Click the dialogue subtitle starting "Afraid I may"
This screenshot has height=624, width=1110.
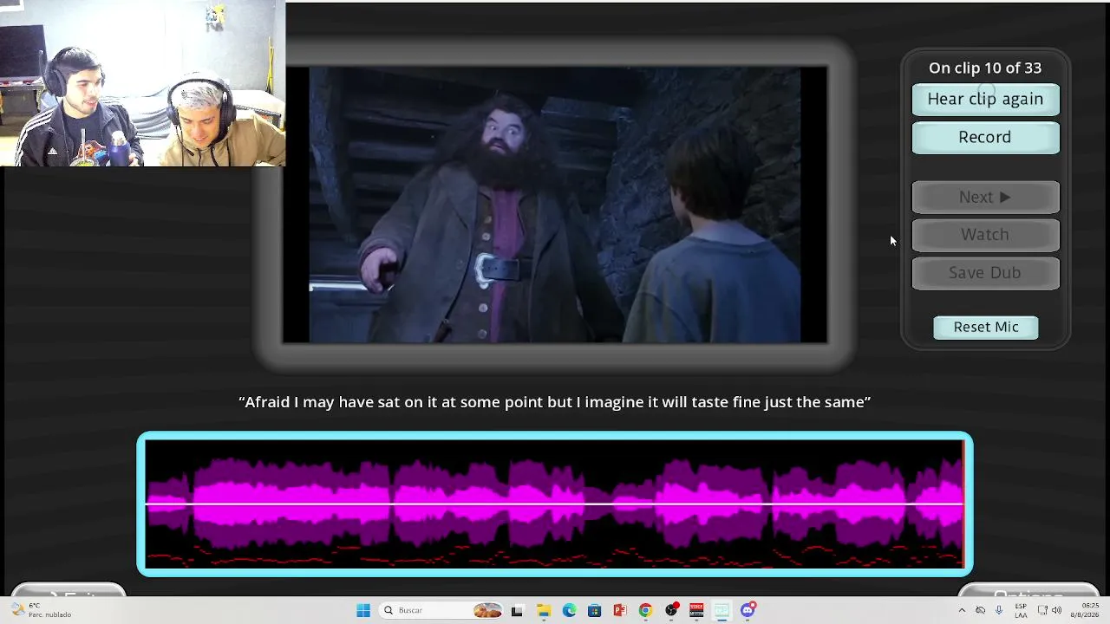[x=555, y=402]
